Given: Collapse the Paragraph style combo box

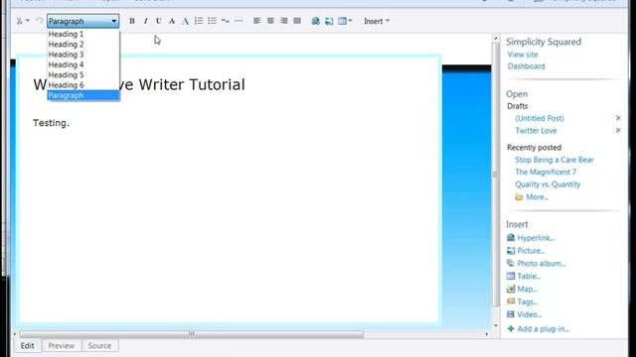Looking at the screenshot, I should coord(114,21).
